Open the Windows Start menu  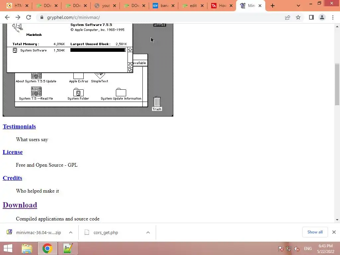coord(8,248)
